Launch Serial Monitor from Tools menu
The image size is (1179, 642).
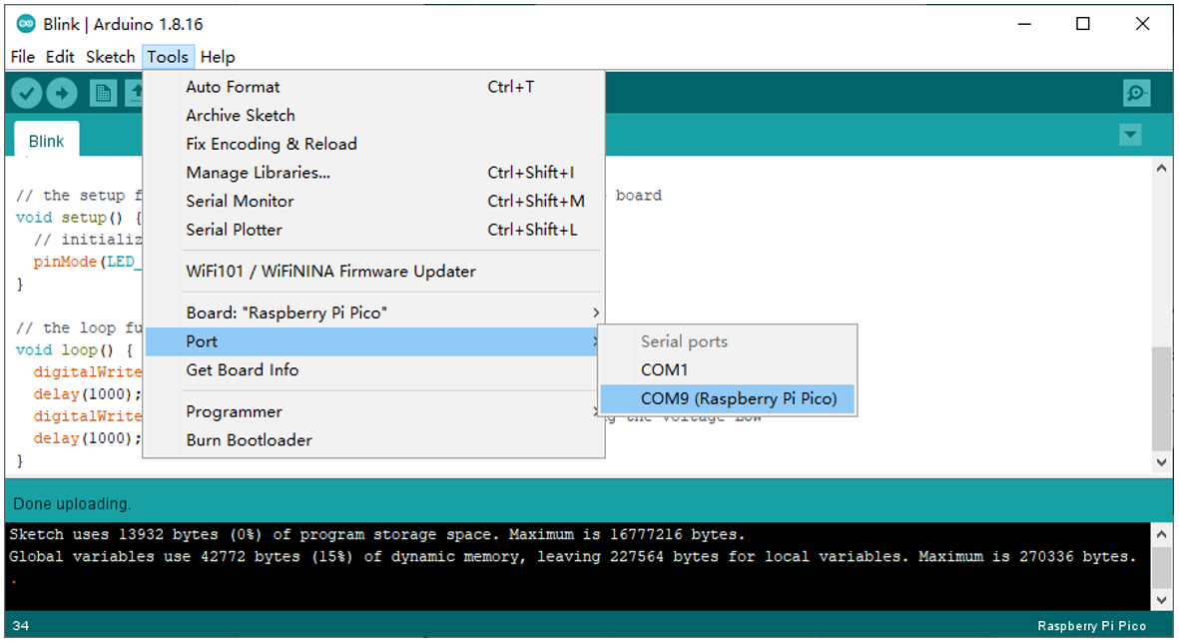point(374,202)
